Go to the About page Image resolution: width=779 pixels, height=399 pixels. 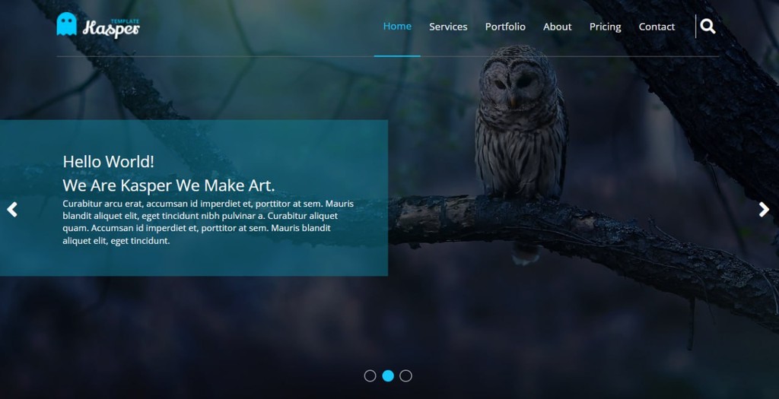click(558, 27)
